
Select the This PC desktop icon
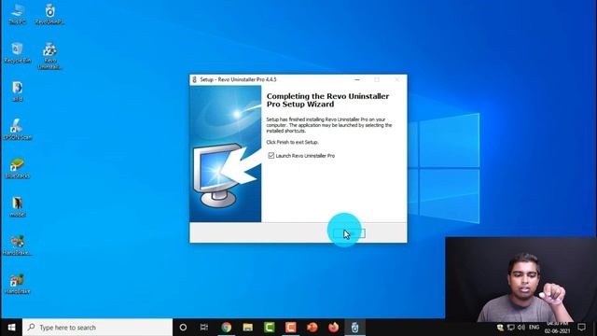click(17, 15)
